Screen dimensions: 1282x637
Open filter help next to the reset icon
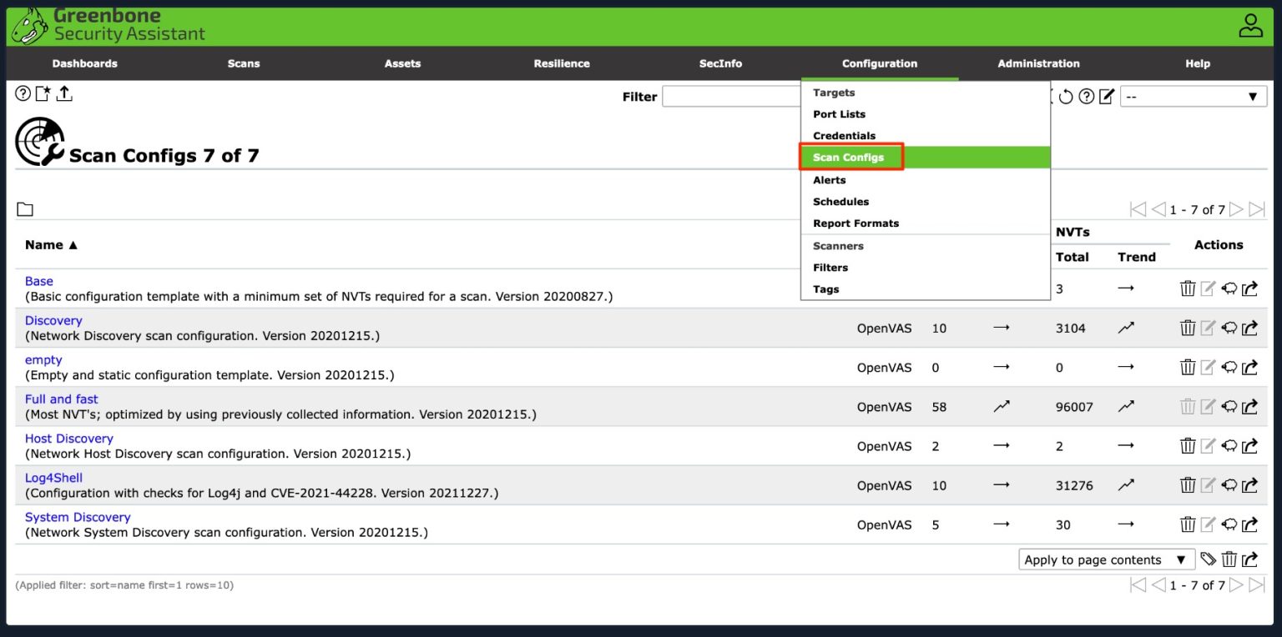click(x=1086, y=97)
